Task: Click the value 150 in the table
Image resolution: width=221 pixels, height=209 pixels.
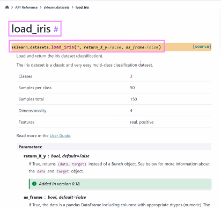Action: click(134, 99)
